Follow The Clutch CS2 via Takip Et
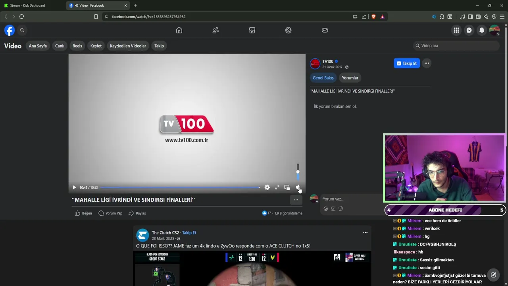This screenshot has height=286, width=508. tap(189, 233)
